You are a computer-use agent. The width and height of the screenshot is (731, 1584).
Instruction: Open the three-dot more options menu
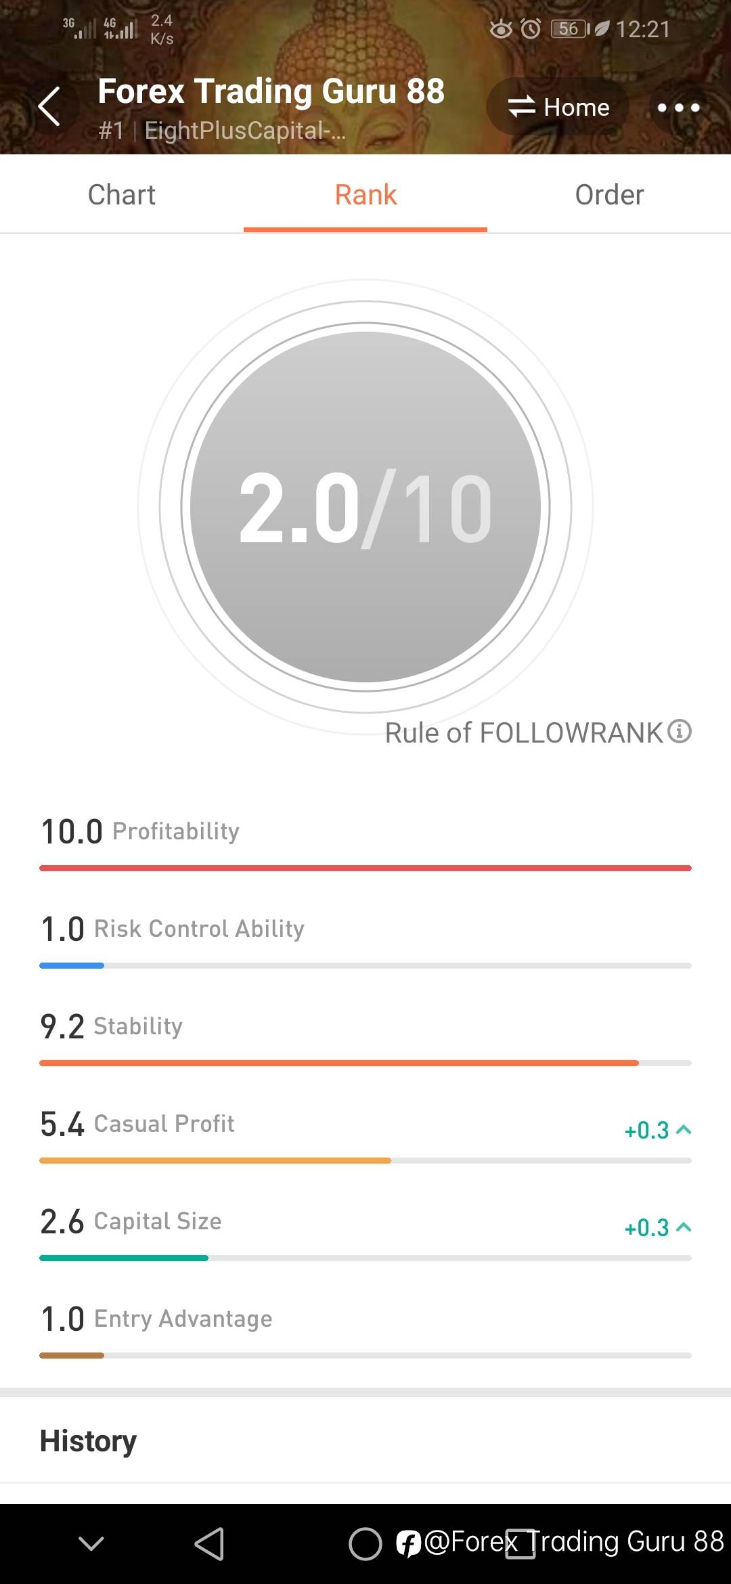(x=678, y=108)
